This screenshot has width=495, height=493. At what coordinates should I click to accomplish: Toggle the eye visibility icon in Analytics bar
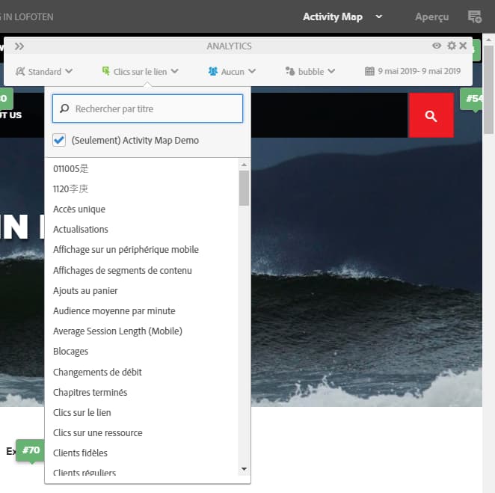[437, 46]
